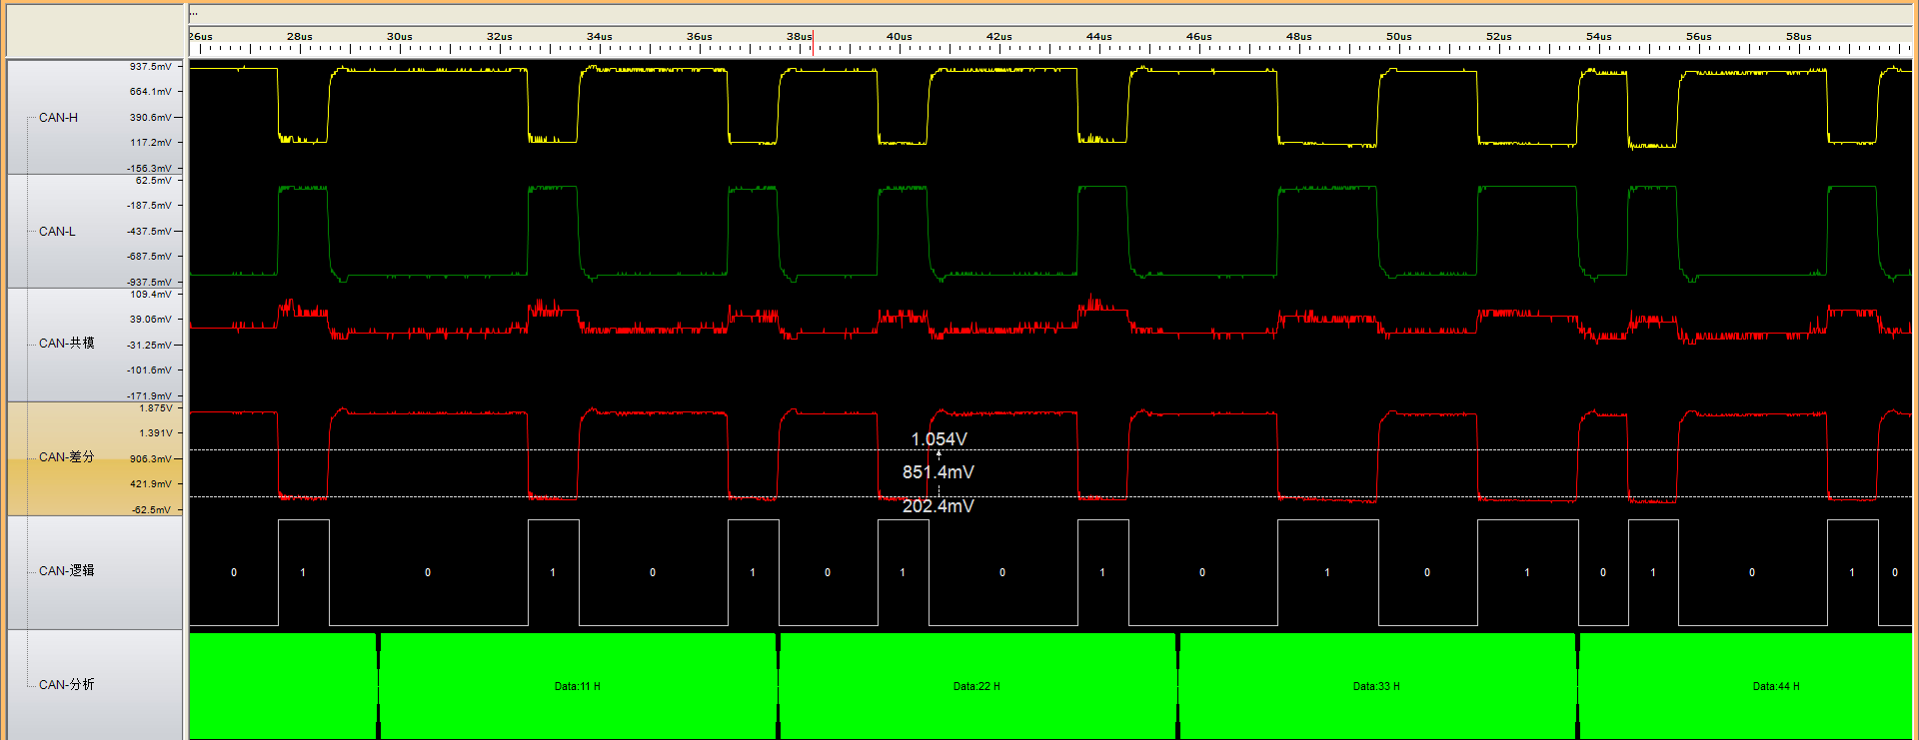Click the -187.5mV scale value for CAN-L
The image size is (1919, 740).
coord(150,206)
